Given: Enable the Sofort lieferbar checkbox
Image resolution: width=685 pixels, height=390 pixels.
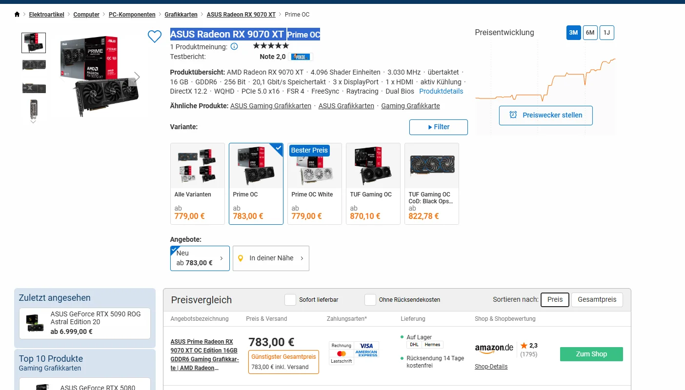Looking at the screenshot, I should pos(290,300).
